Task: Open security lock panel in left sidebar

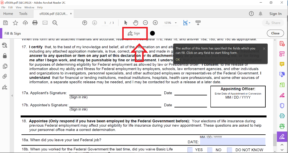Action: click(5, 56)
